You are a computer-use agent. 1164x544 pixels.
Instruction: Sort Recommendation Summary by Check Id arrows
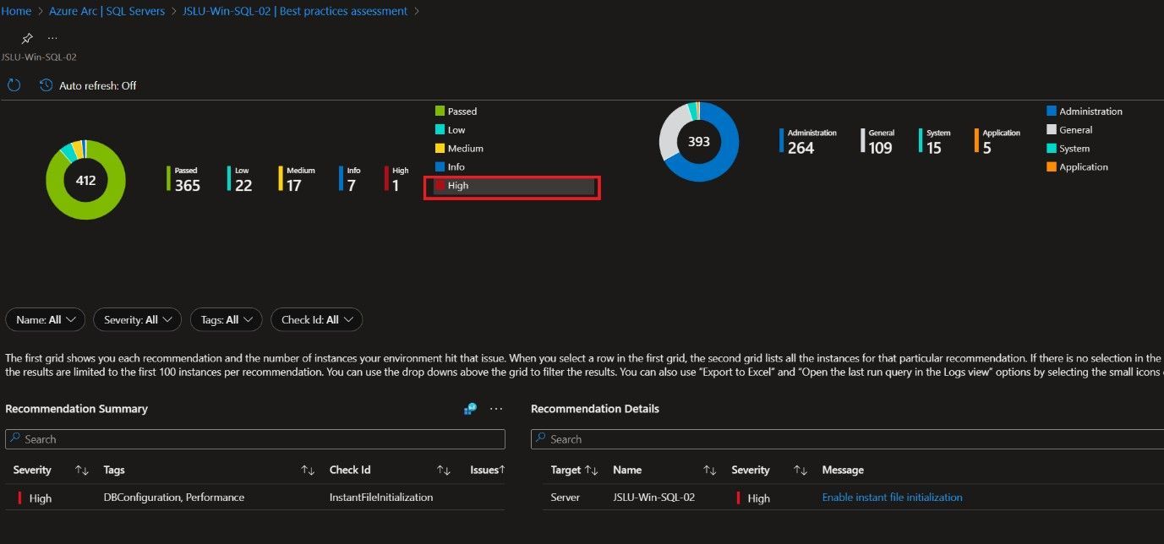(x=443, y=471)
